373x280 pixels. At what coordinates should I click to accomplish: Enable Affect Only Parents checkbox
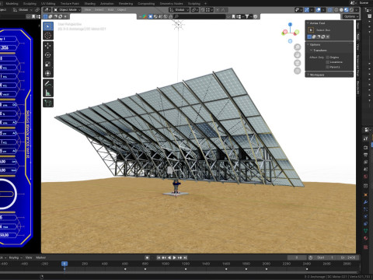click(x=328, y=67)
